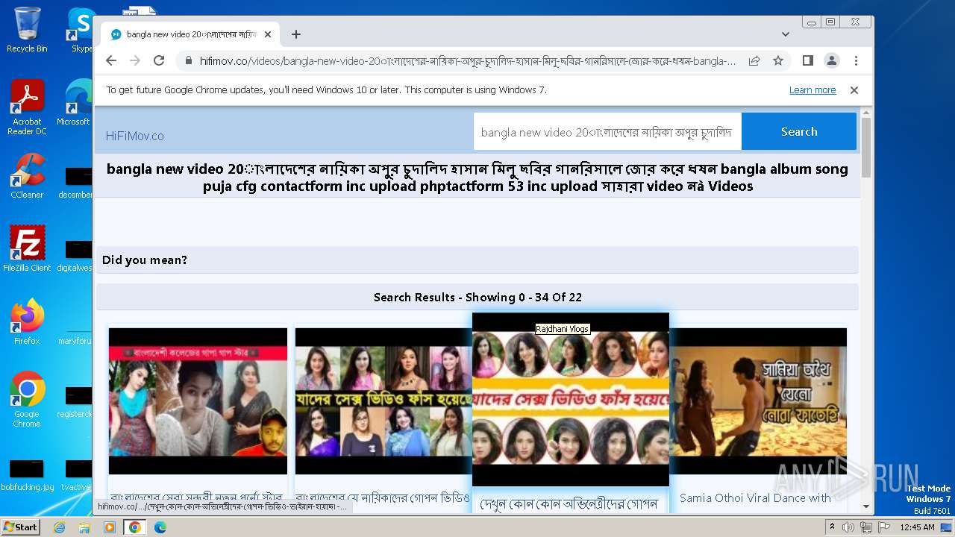Open the second video thumbnail with actress collage

[x=383, y=401]
